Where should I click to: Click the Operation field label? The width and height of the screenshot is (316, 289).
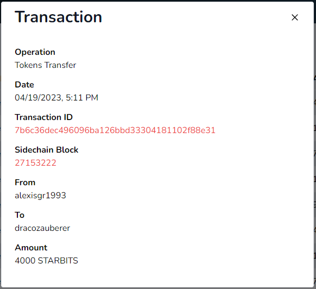tap(35, 52)
